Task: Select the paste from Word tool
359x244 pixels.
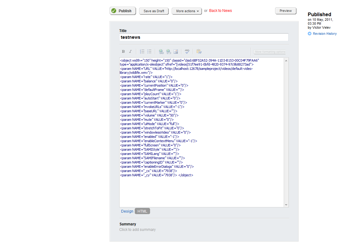Action: tap(199, 52)
